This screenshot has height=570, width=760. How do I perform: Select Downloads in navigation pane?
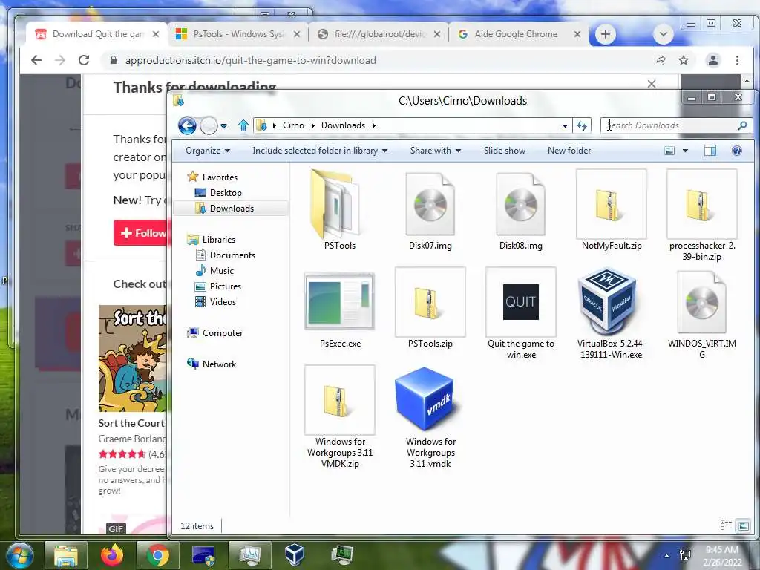pos(232,209)
